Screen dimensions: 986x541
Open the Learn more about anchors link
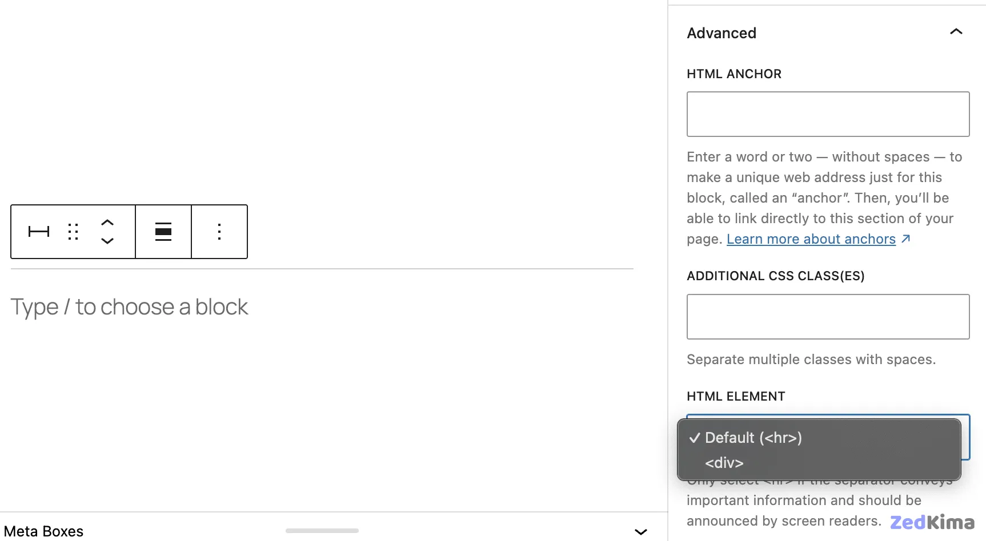click(x=811, y=239)
